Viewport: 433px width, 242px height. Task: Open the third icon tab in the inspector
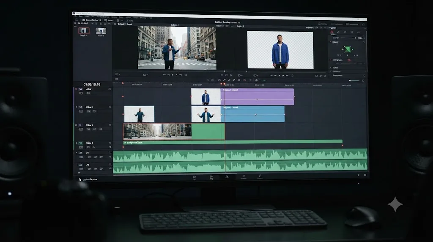coord(345,32)
